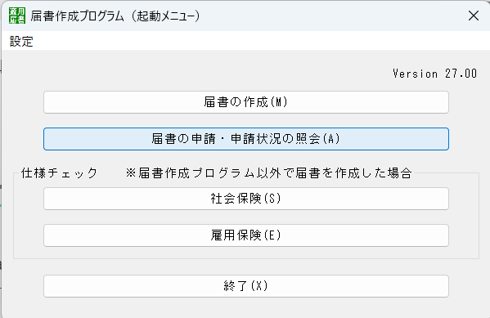
Task: Select 届書の申請・申請状況の照会(A) button
Action: coord(246,139)
